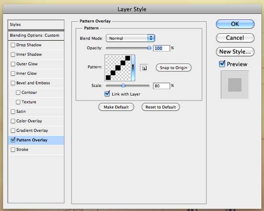Click the Make Default button
This screenshot has width=264, height=211.
(x=116, y=107)
